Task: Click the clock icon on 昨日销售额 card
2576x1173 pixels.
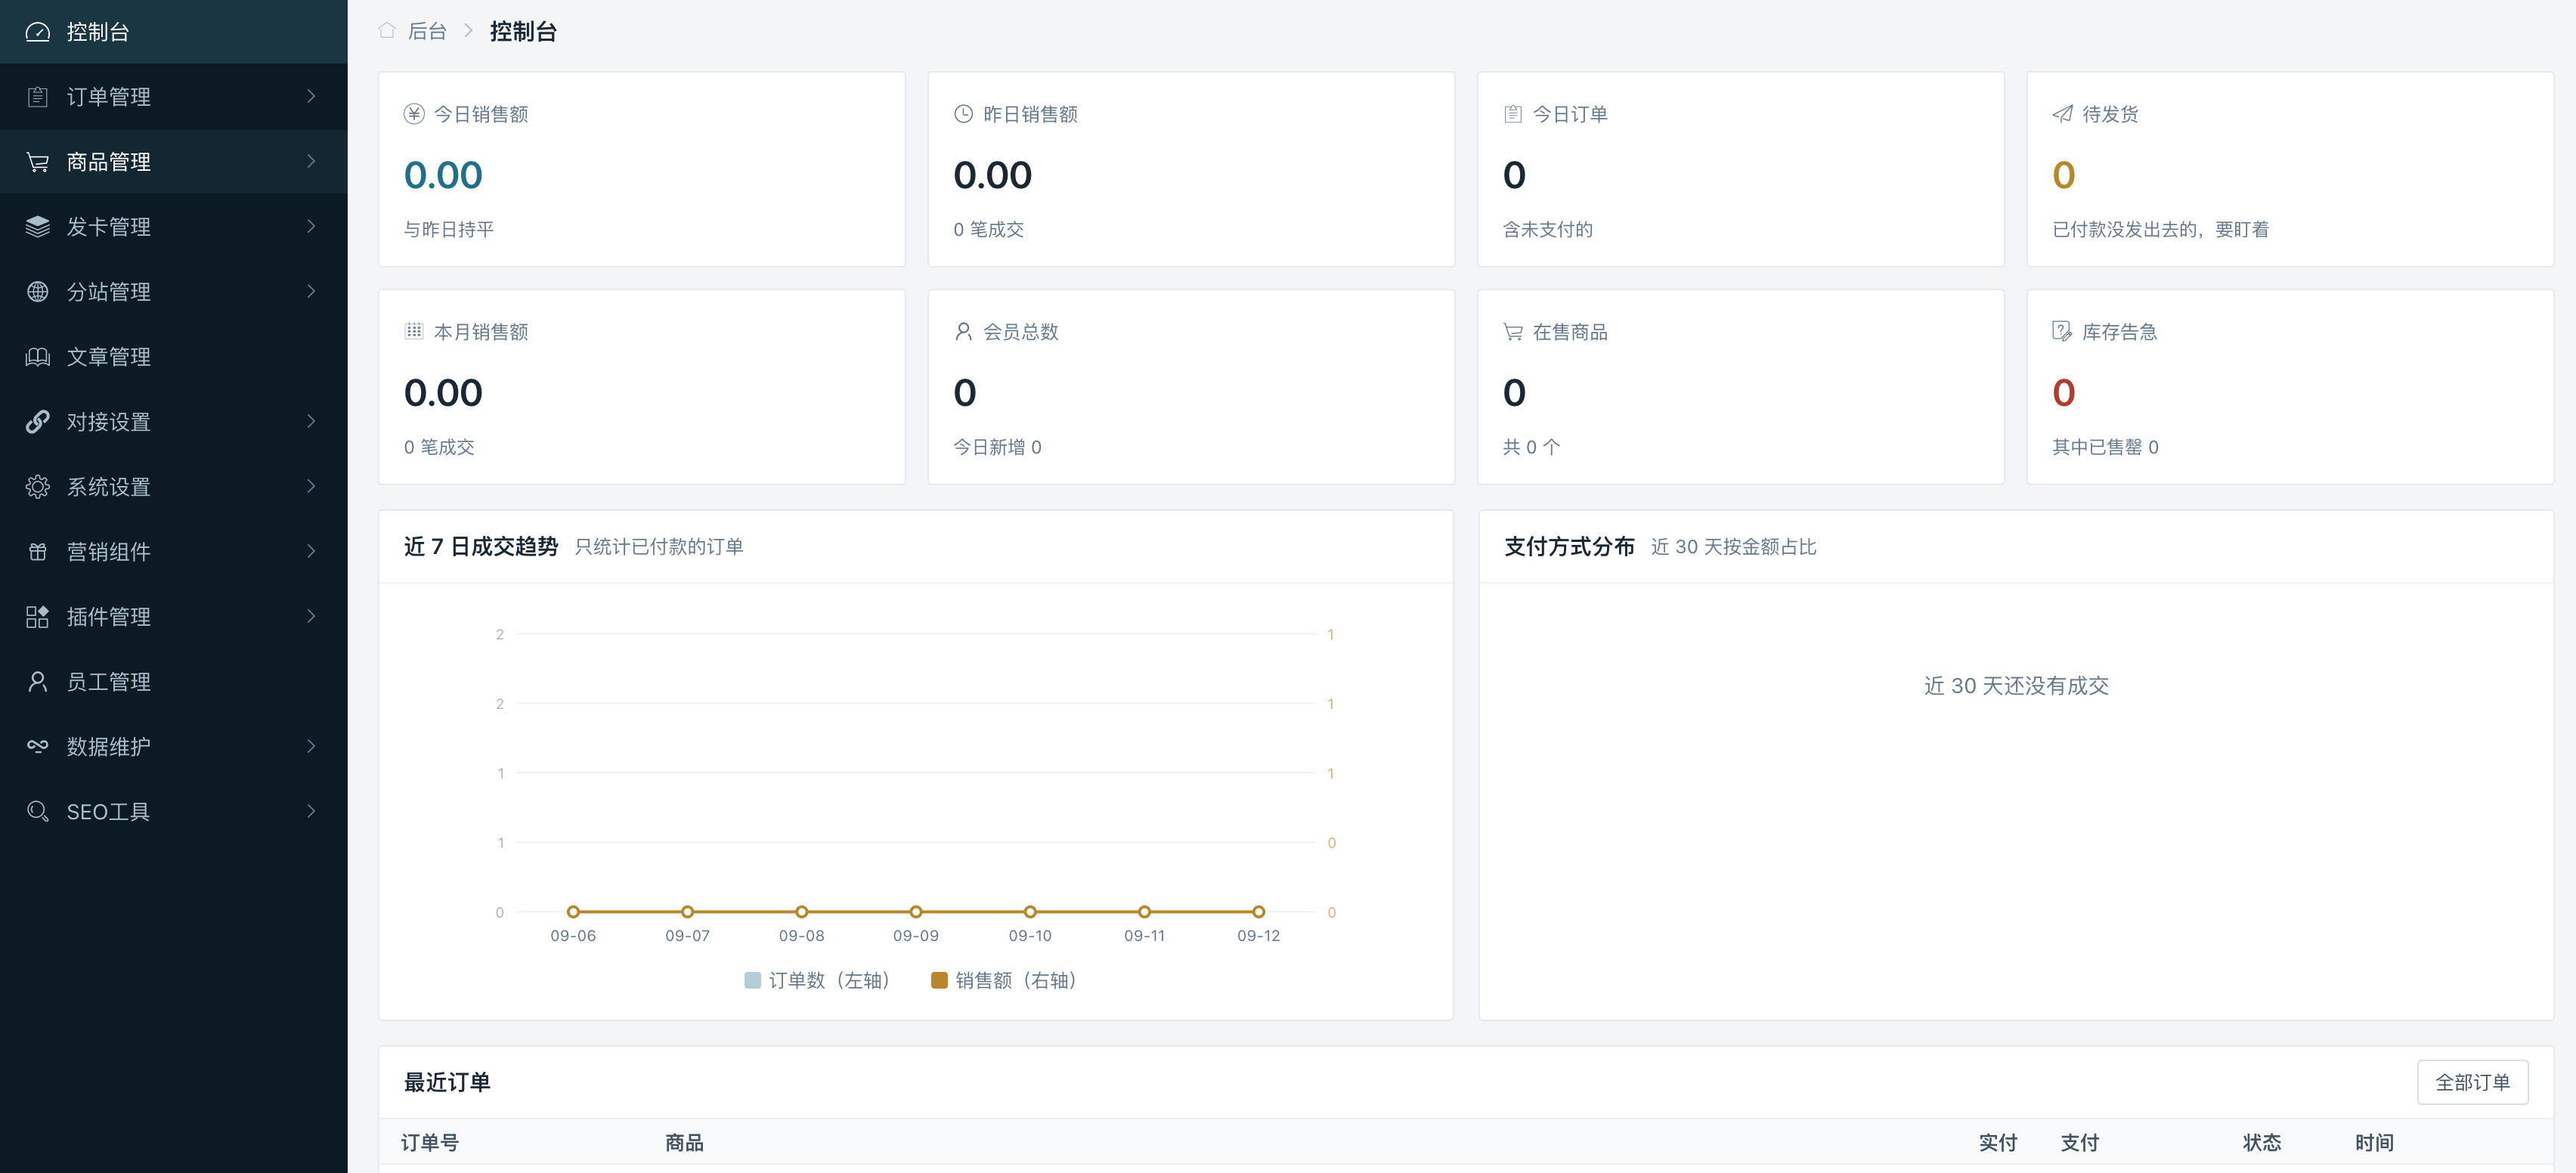Action: pos(963,114)
